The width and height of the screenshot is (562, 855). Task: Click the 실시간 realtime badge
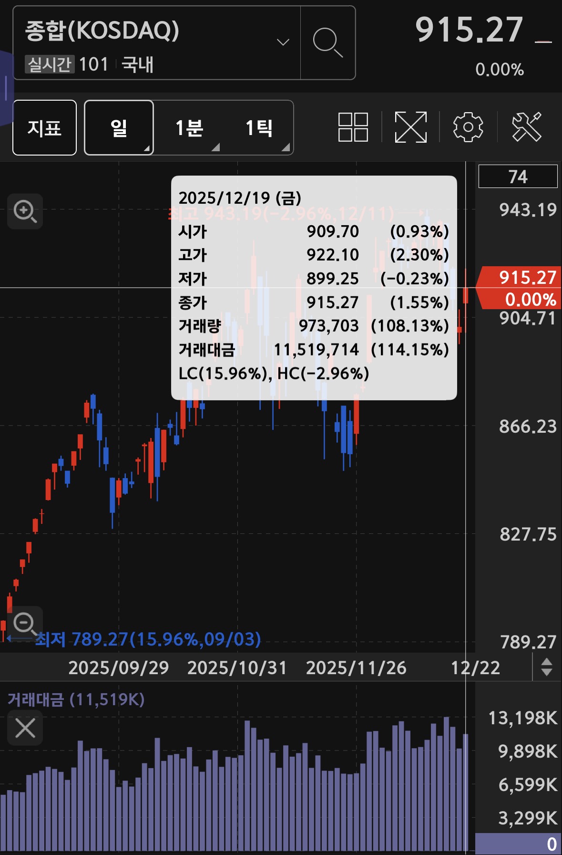50,64
